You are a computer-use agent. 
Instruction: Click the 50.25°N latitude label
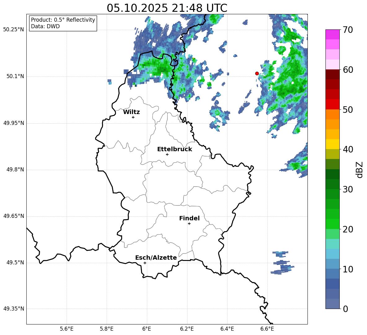14,30
